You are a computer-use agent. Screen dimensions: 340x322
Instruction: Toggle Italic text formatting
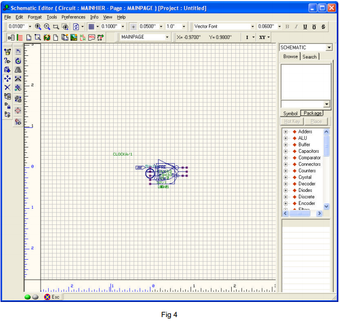coord(296,27)
